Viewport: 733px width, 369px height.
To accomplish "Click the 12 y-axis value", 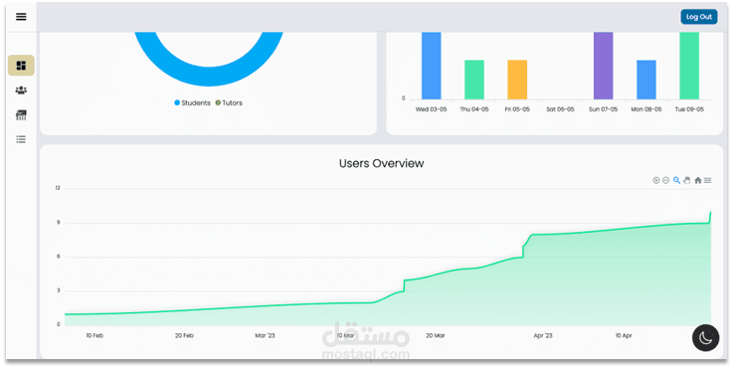I will (x=58, y=188).
